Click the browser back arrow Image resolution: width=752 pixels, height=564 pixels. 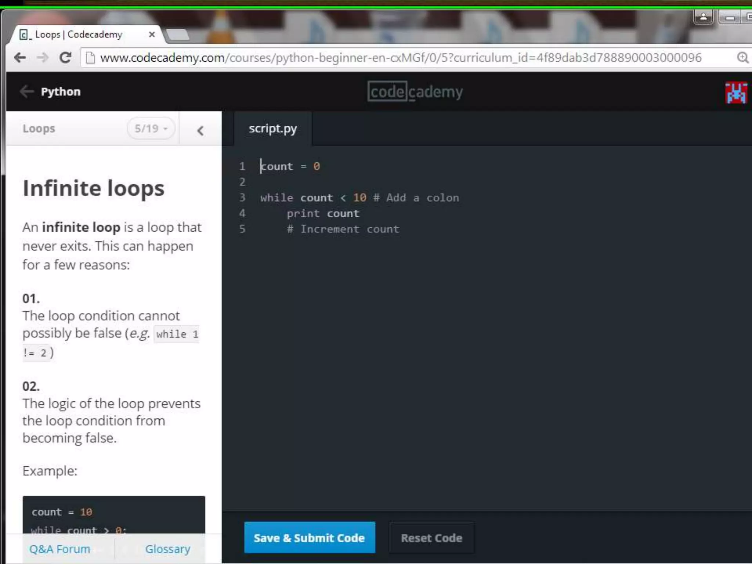pos(20,58)
